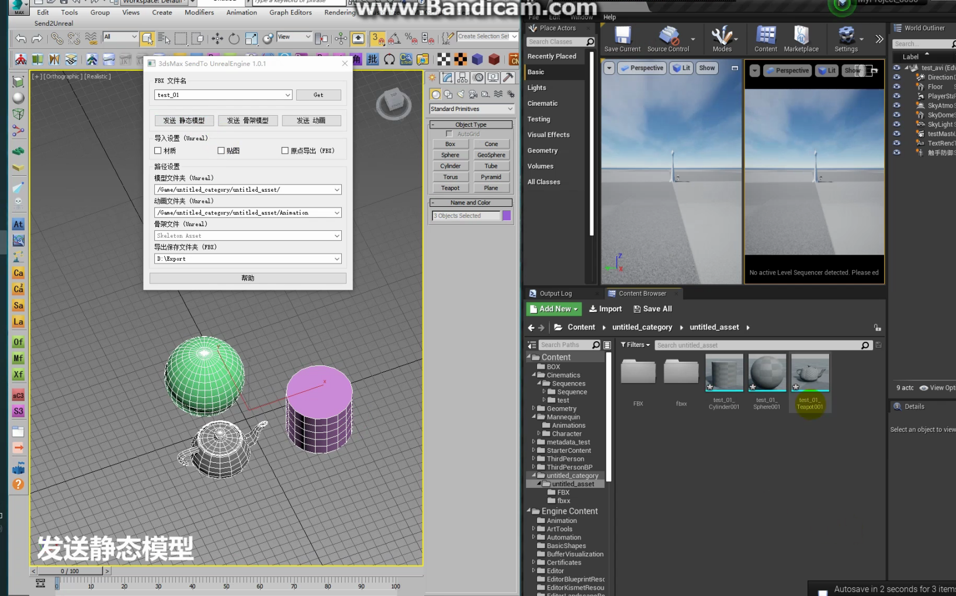The image size is (956, 596).
Task: Open the Graph Editors menu
Action: pyautogui.click(x=290, y=12)
